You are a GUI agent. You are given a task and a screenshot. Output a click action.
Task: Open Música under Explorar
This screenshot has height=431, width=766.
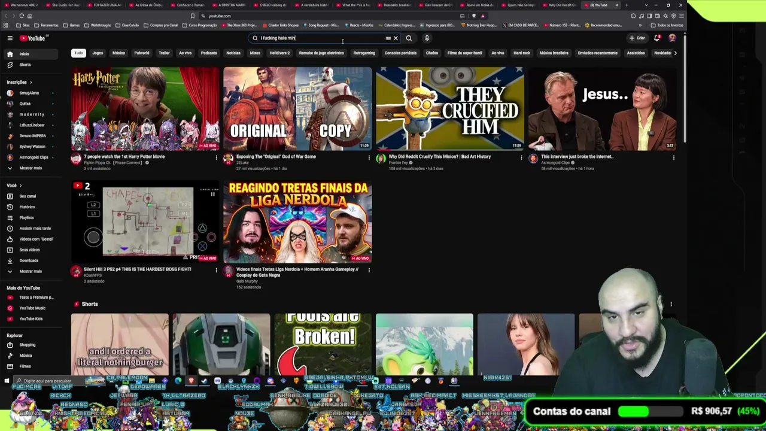[x=30, y=356]
